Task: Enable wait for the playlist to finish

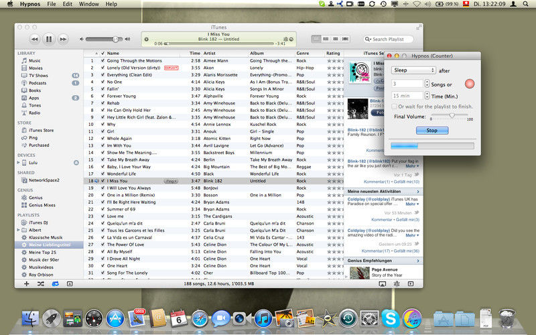Action: pyautogui.click(x=394, y=107)
